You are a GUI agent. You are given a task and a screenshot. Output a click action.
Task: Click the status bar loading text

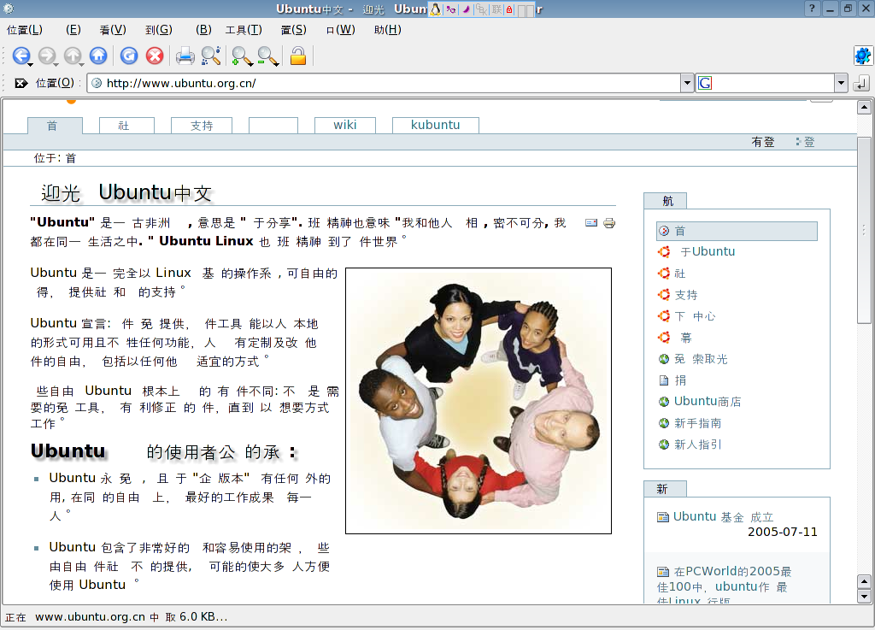pyautogui.click(x=116, y=616)
